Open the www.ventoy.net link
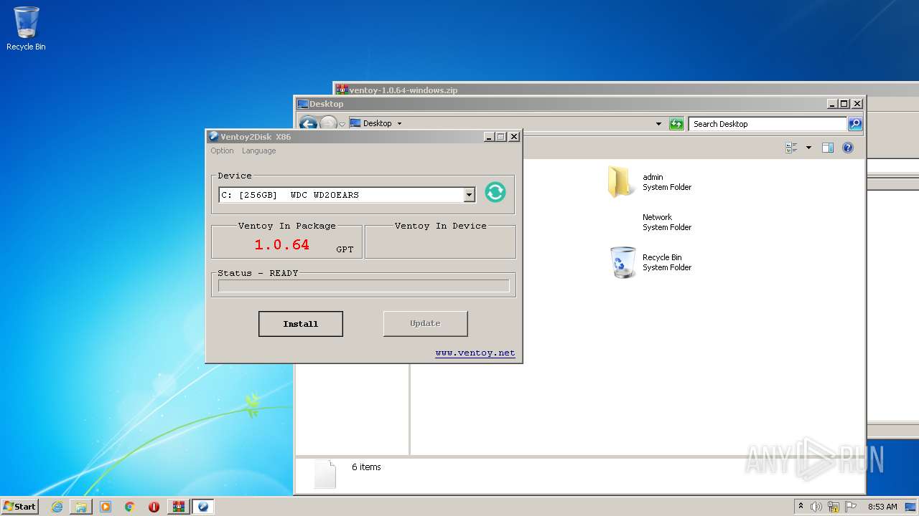This screenshot has height=516, width=919. tap(475, 353)
